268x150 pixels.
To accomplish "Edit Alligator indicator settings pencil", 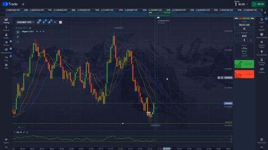I will tap(40, 32).
